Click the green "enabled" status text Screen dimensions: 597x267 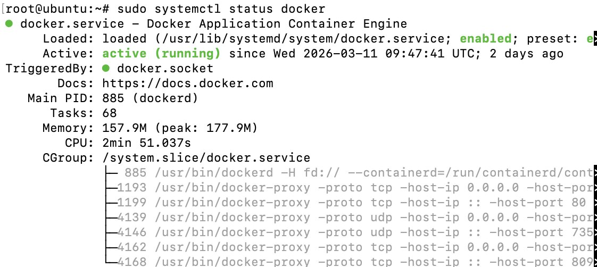[485, 39]
